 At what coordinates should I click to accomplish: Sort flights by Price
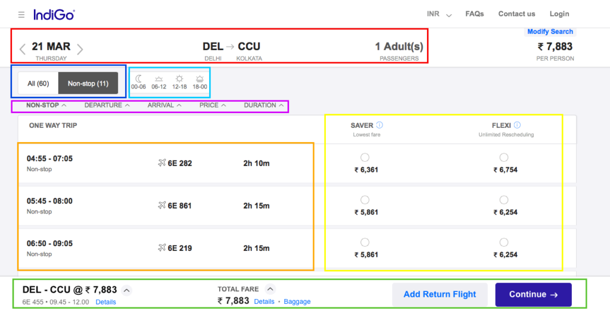tap(213, 105)
